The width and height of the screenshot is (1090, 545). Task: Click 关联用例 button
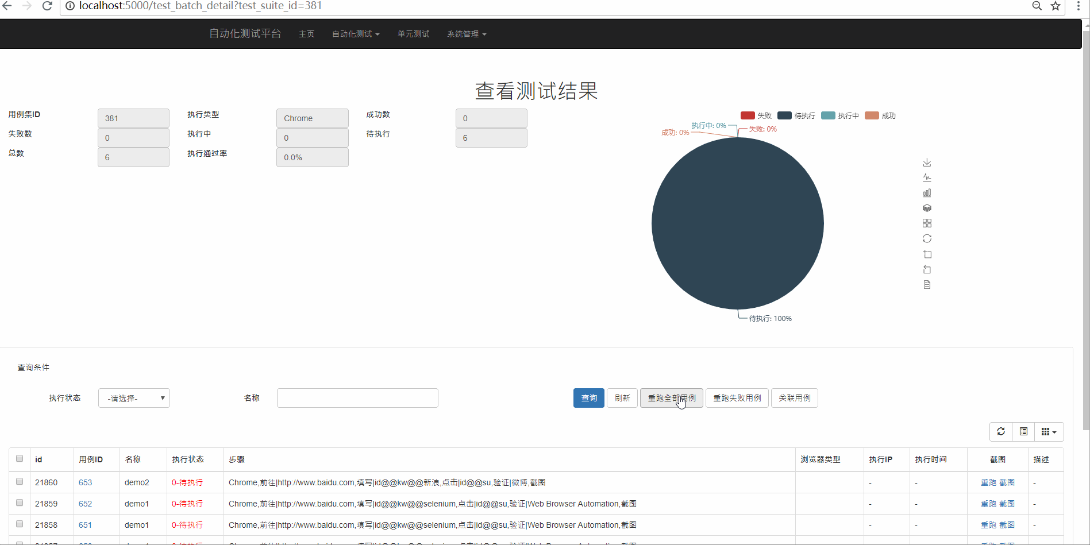(795, 398)
